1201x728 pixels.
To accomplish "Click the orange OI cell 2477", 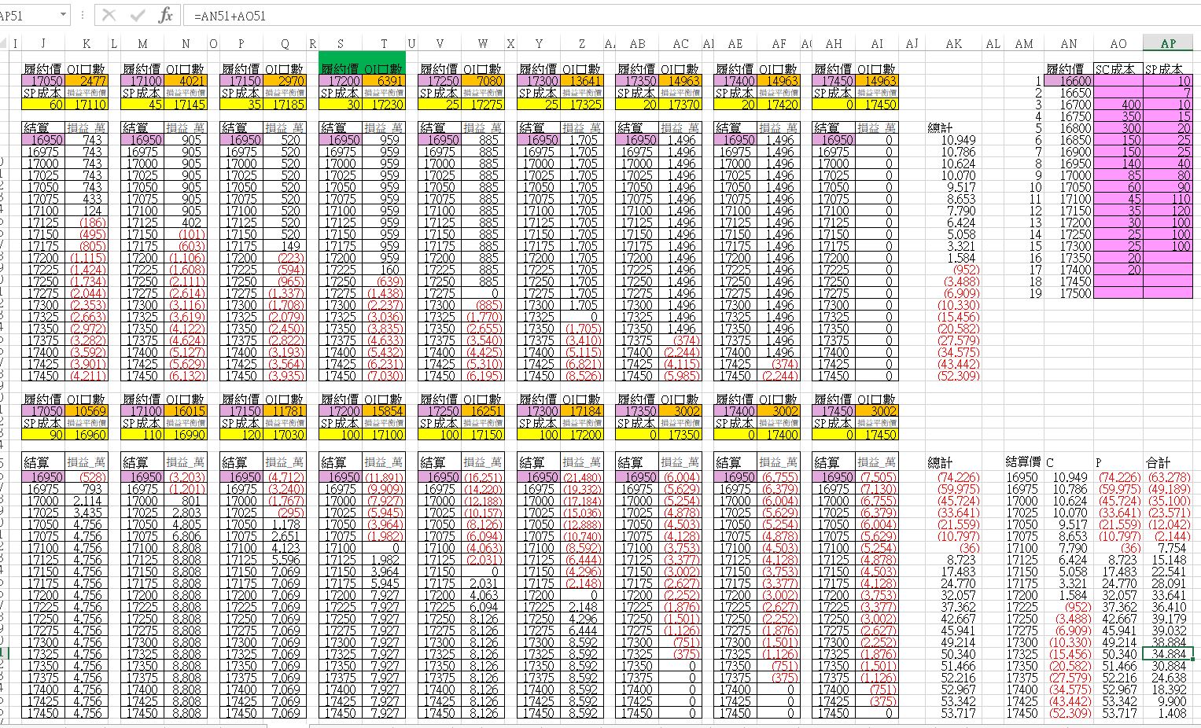I will (x=87, y=81).
